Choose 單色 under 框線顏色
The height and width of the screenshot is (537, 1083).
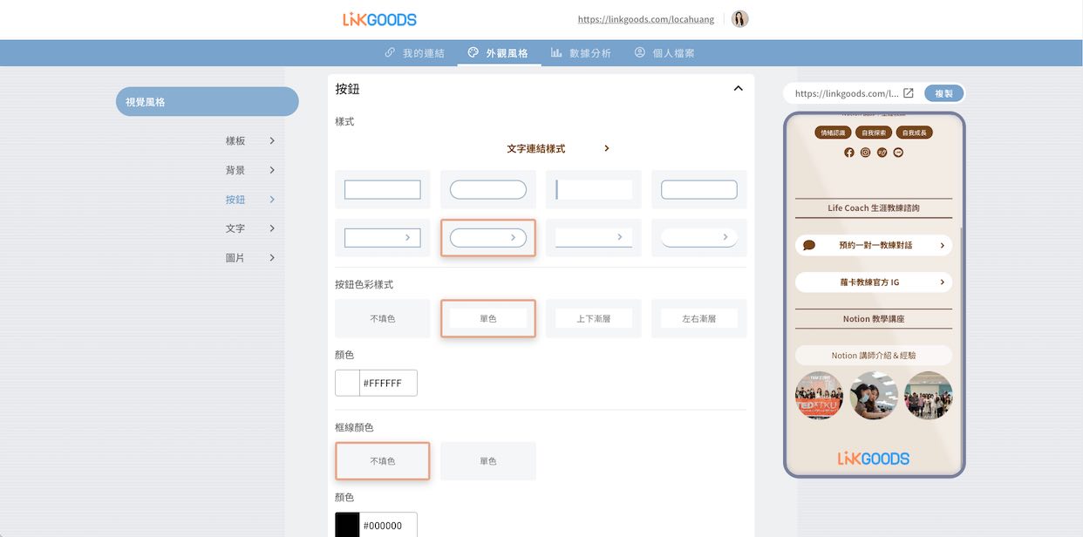coord(488,461)
